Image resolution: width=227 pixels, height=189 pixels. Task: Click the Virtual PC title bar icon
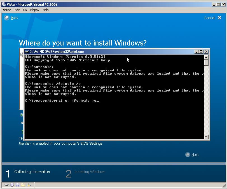tap(4, 4)
